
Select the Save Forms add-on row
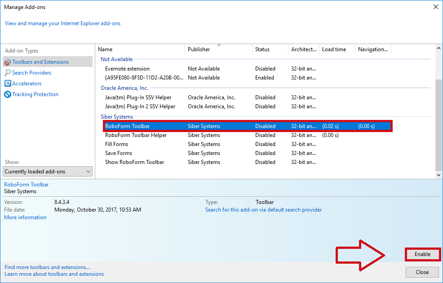pos(248,153)
